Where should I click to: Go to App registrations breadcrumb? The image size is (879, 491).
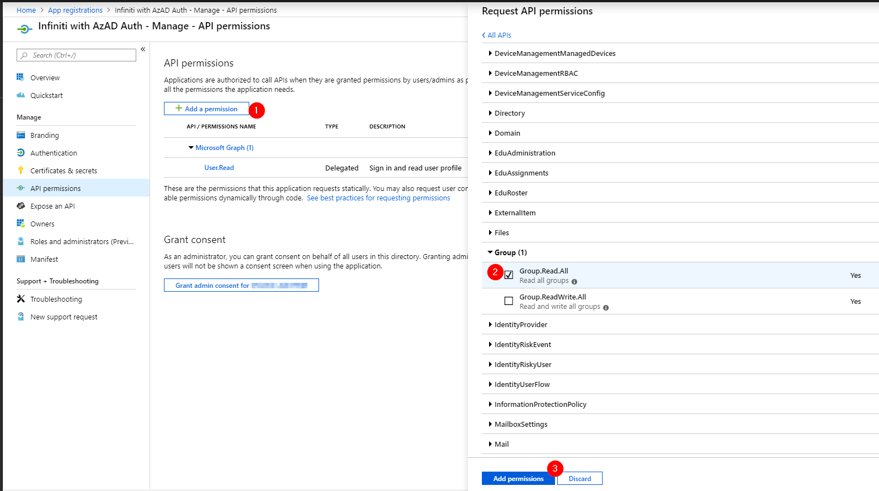pyautogui.click(x=75, y=10)
